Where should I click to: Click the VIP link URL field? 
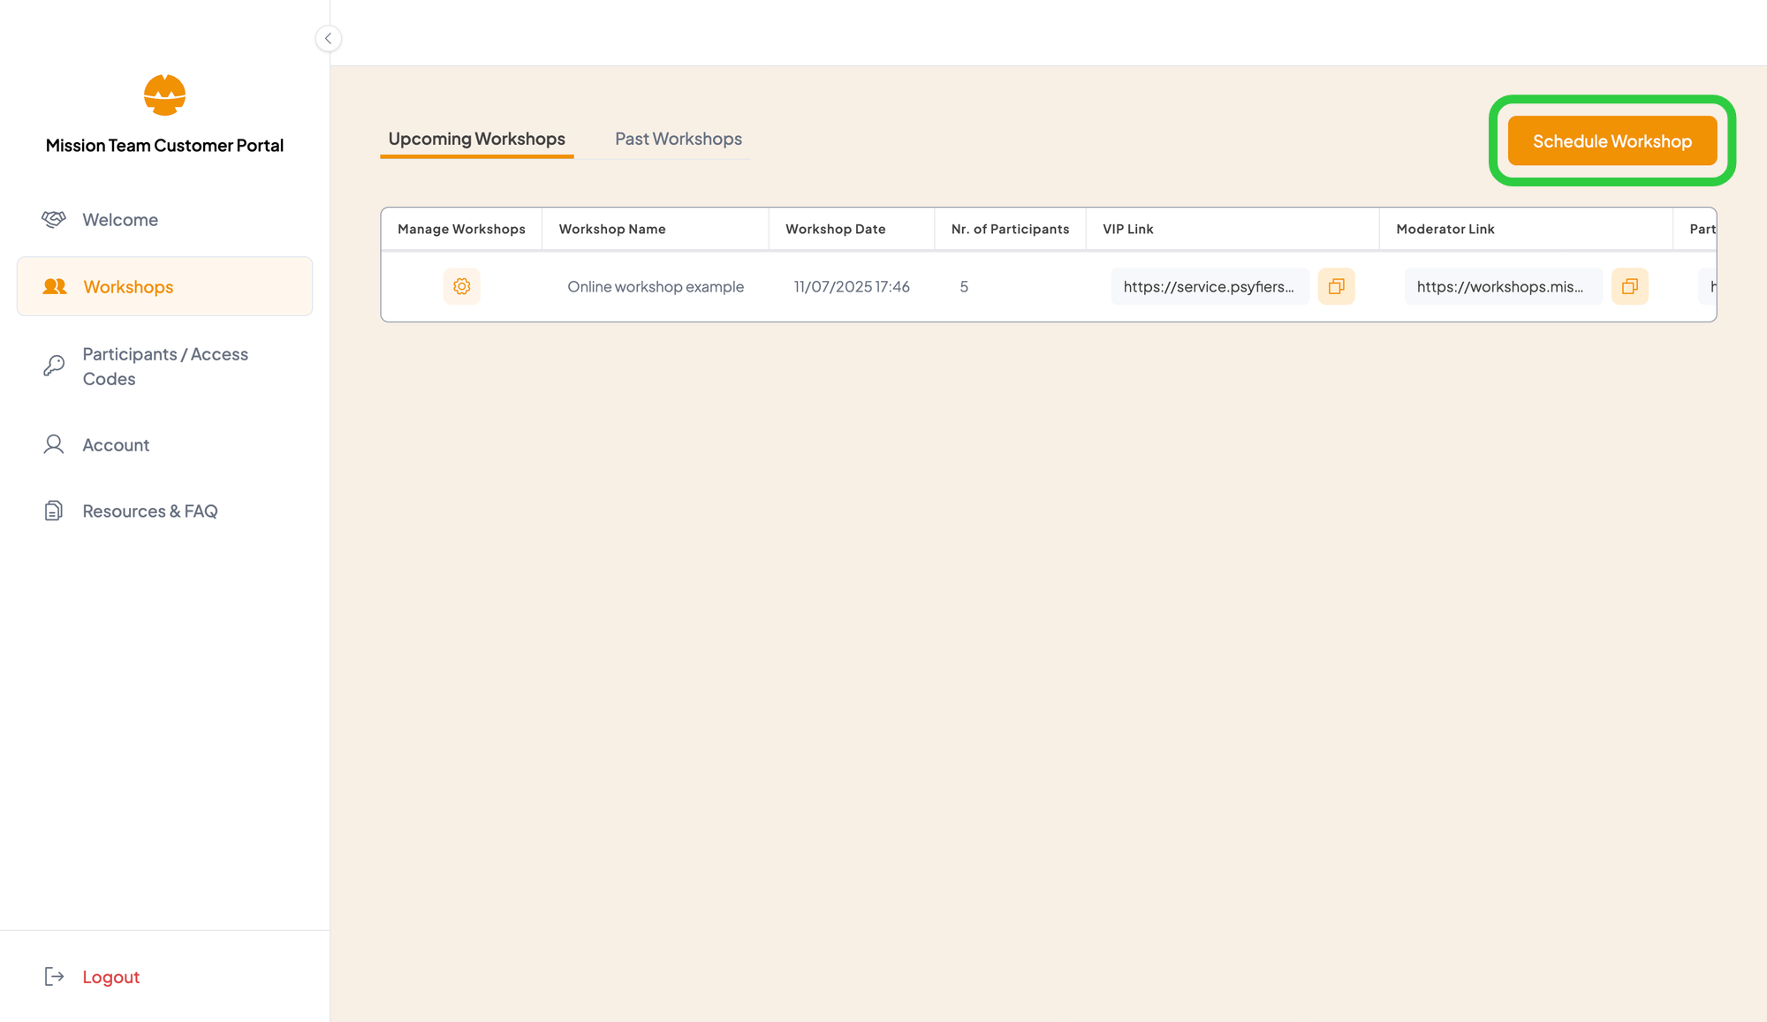coord(1209,286)
